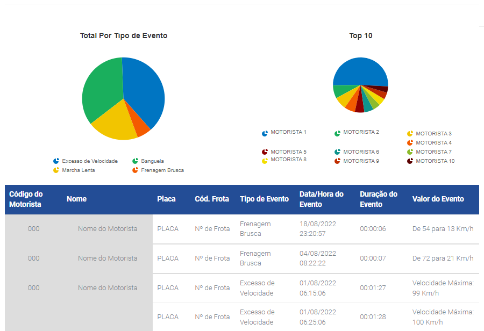Sort by the Valor do Evento column
The image size is (484, 331).
pyautogui.click(x=438, y=199)
